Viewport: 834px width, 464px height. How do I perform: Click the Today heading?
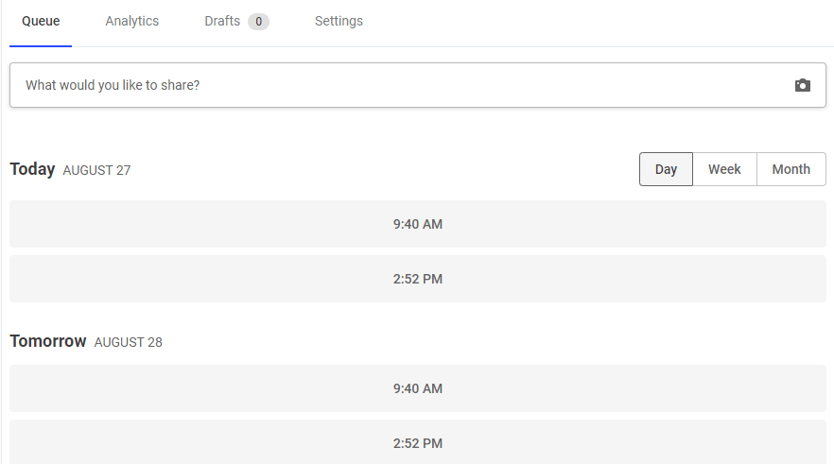[32, 169]
